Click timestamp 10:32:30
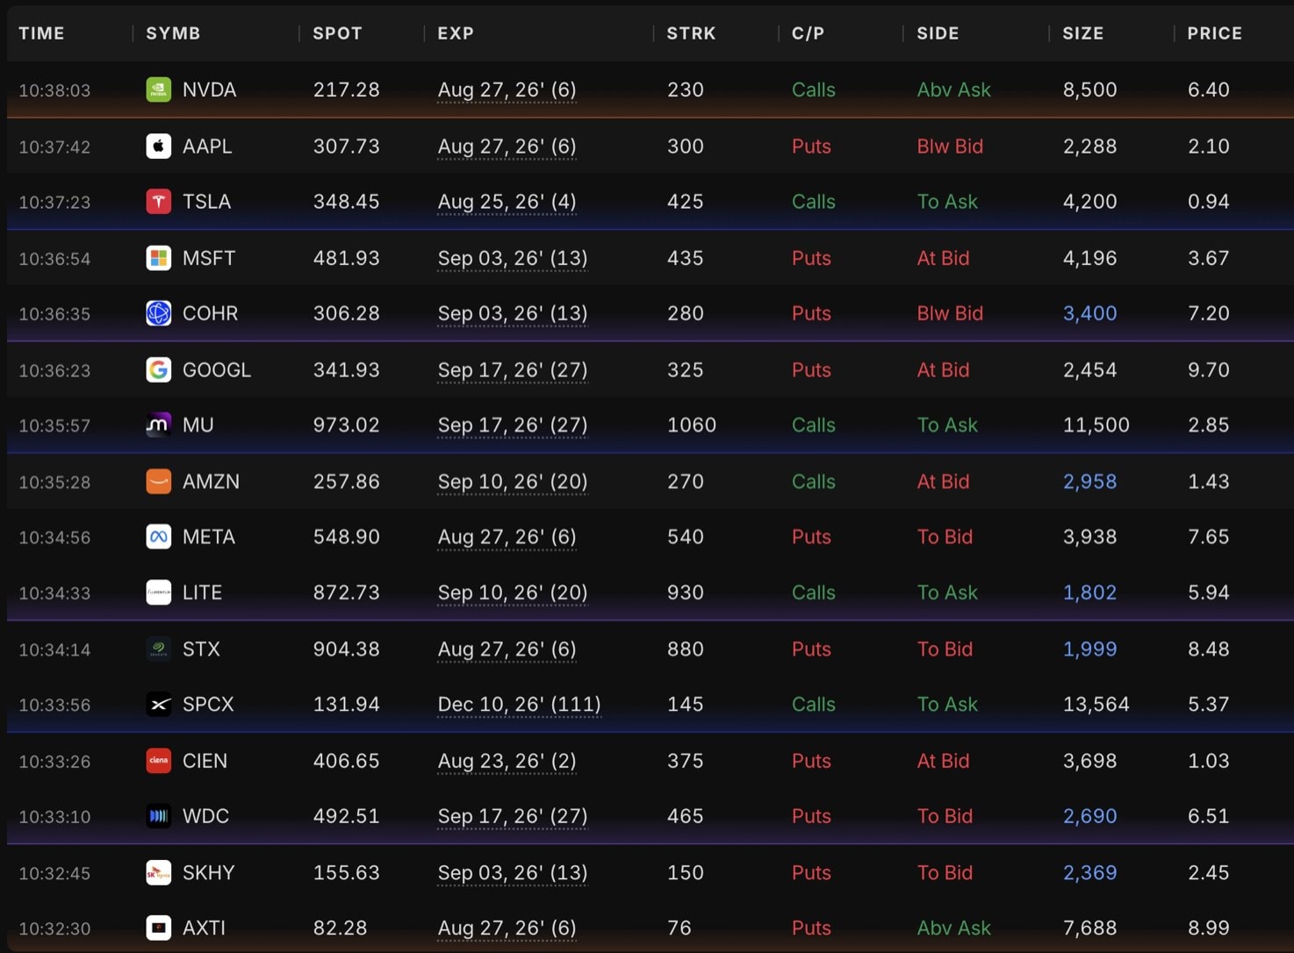Image resolution: width=1294 pixels, height=953 pixels. pyautogui.click(x=54, y=928)
